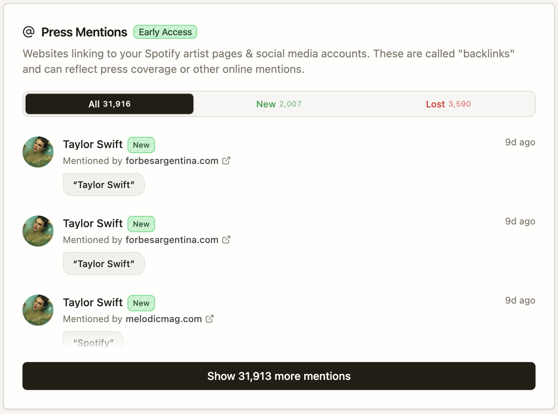
Task: Click the first Taylor Swift avatar image
Action: click(38, 152)
